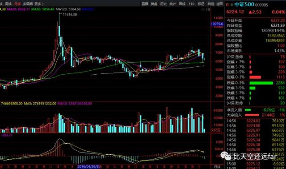Toggle 自选 watchlist for this index

pyautogui.click(x=210, y=4)
